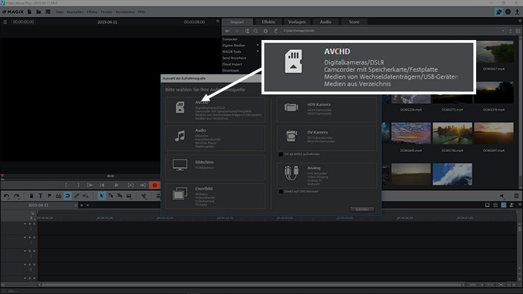Jump to the range start
The height and width of the screenshot is (294, 523).
90,185
